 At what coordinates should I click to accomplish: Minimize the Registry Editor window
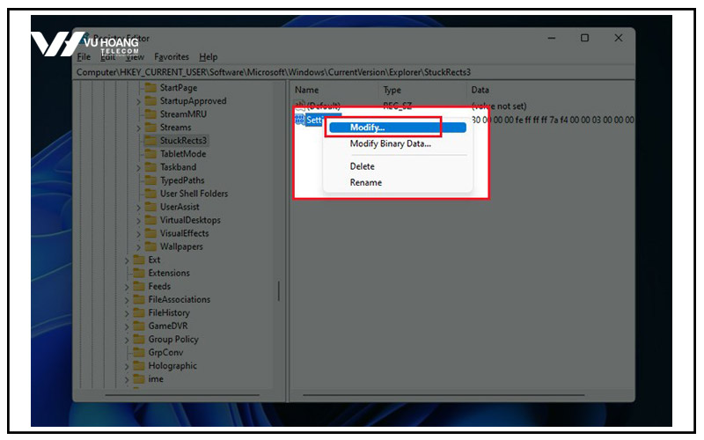pyautogui.click(x=552, y=38)
